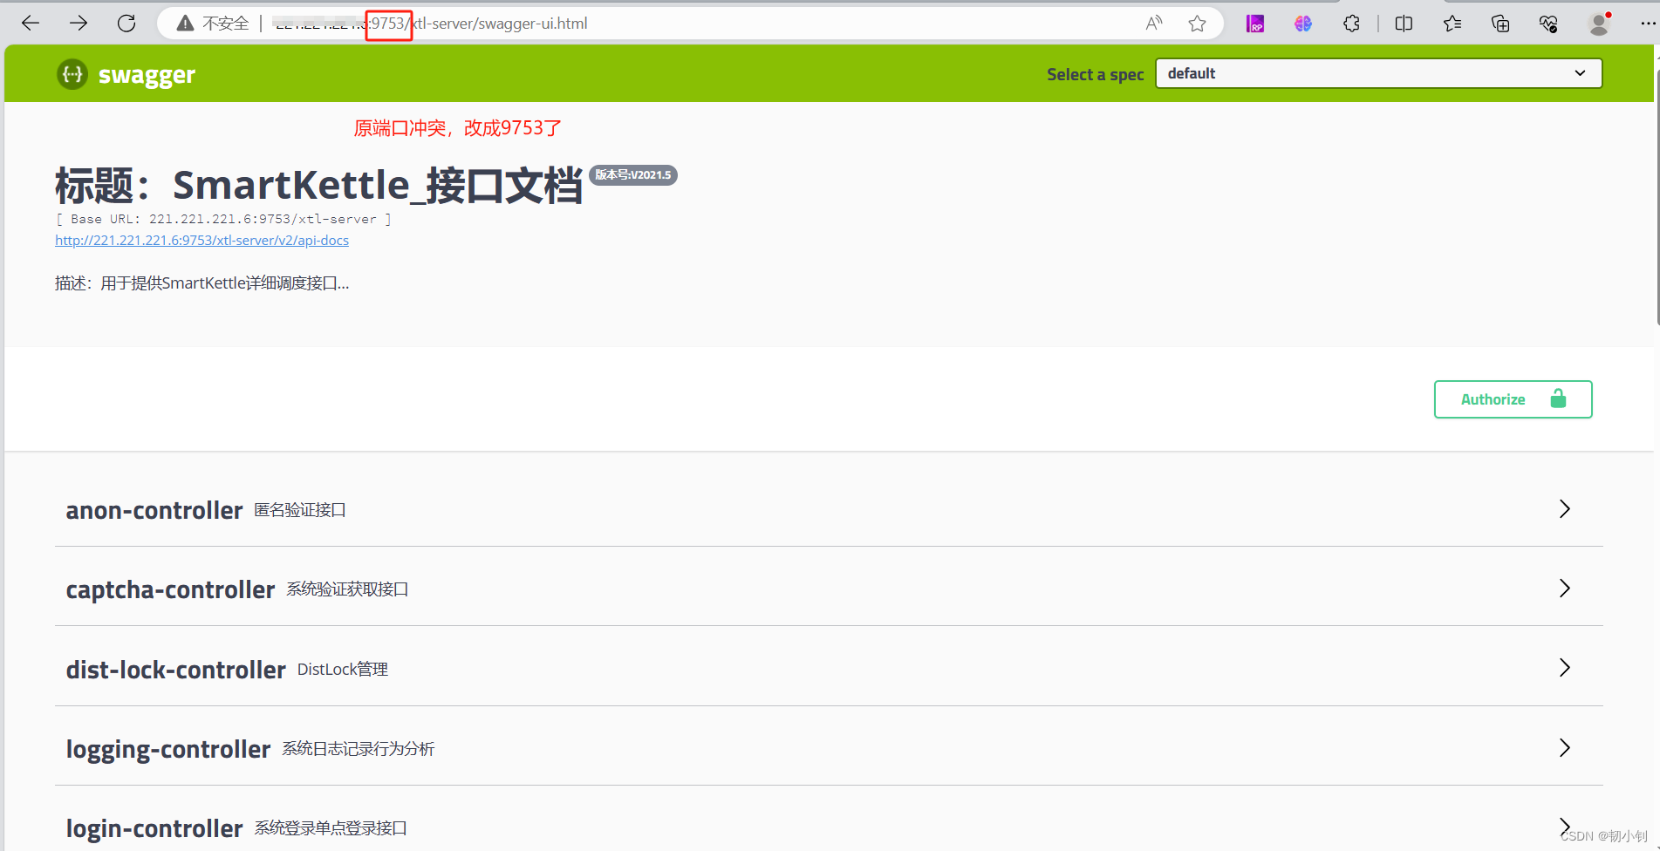Viewport: 1660px width, 851px height.
Task: Click the swagger brand text
Action: pyautogui.click(x=147, y=75)
